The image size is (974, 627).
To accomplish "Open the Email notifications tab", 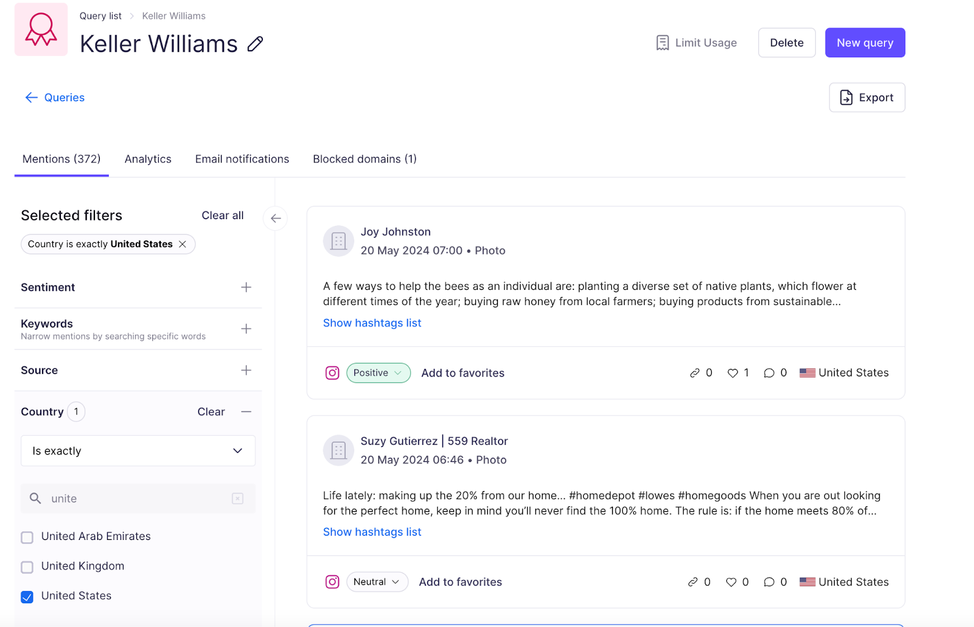I will click(x=242, y=159).
